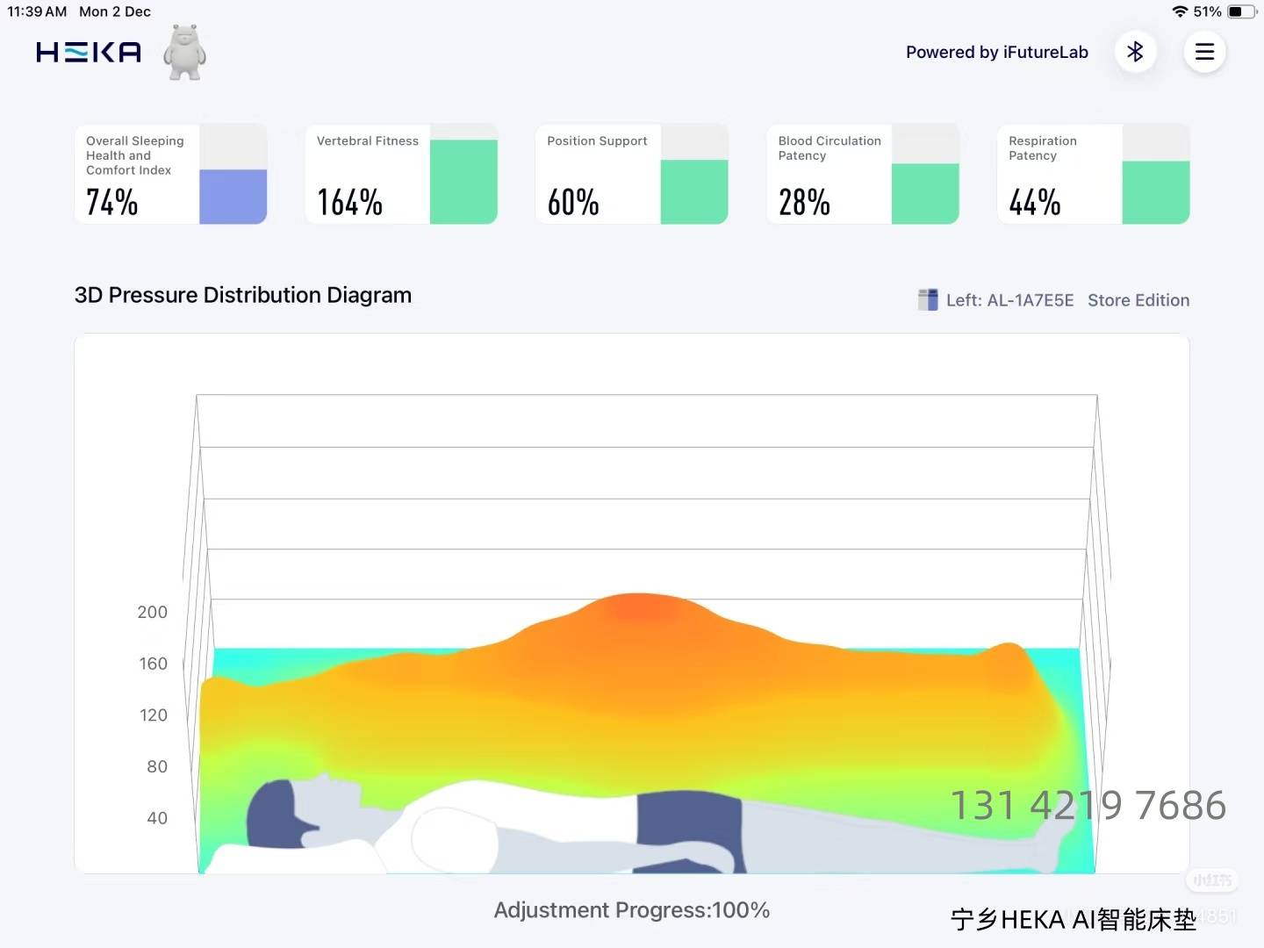Viewport: 1264px width, 948px height.
Task: Select the Vertebral Fitness card
Action: (369, 174)
